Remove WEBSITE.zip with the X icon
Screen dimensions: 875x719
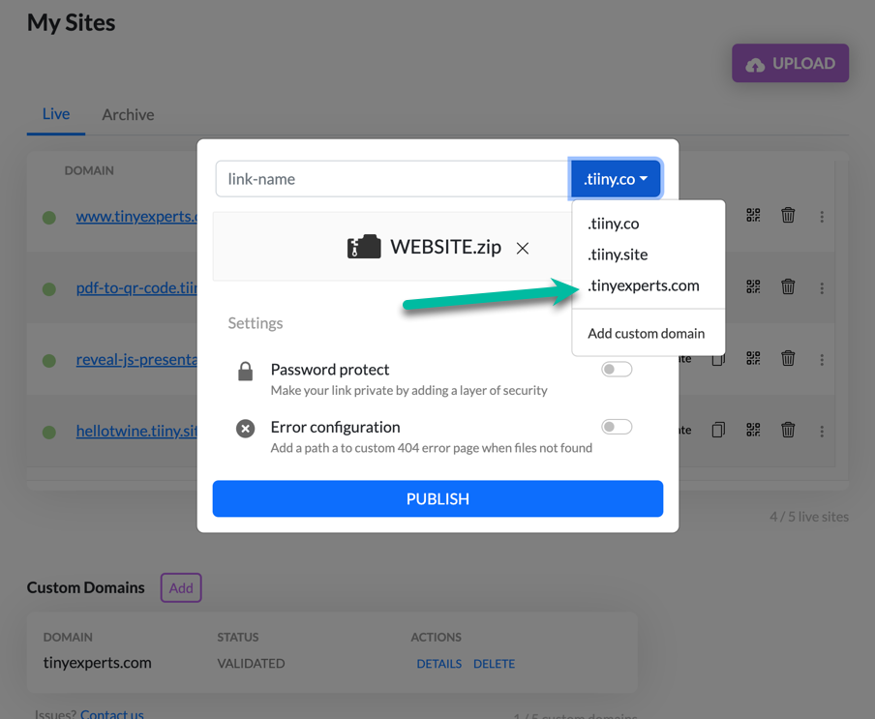[x=523, y=249]
